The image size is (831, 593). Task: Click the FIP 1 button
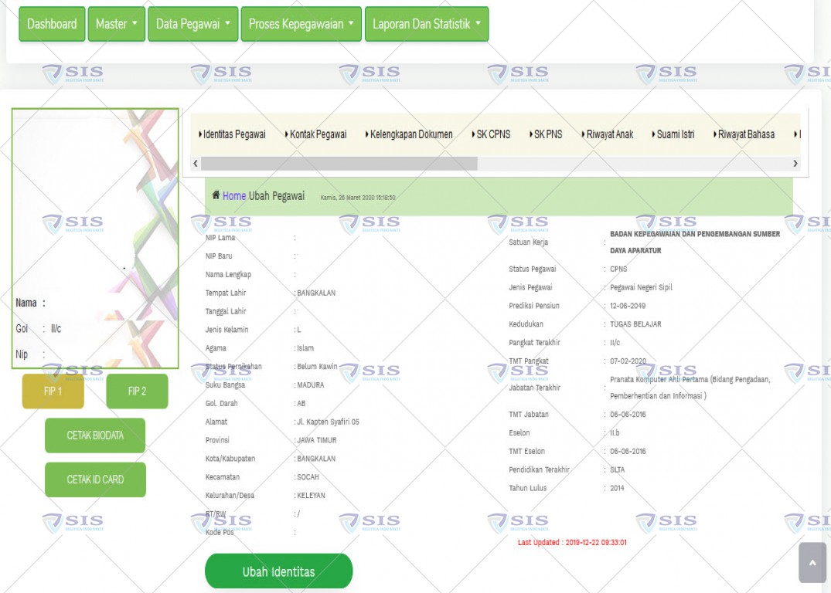pos(53,391)
